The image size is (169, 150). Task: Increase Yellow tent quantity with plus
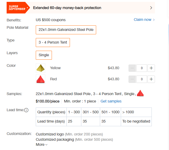(x=151, y=68)
